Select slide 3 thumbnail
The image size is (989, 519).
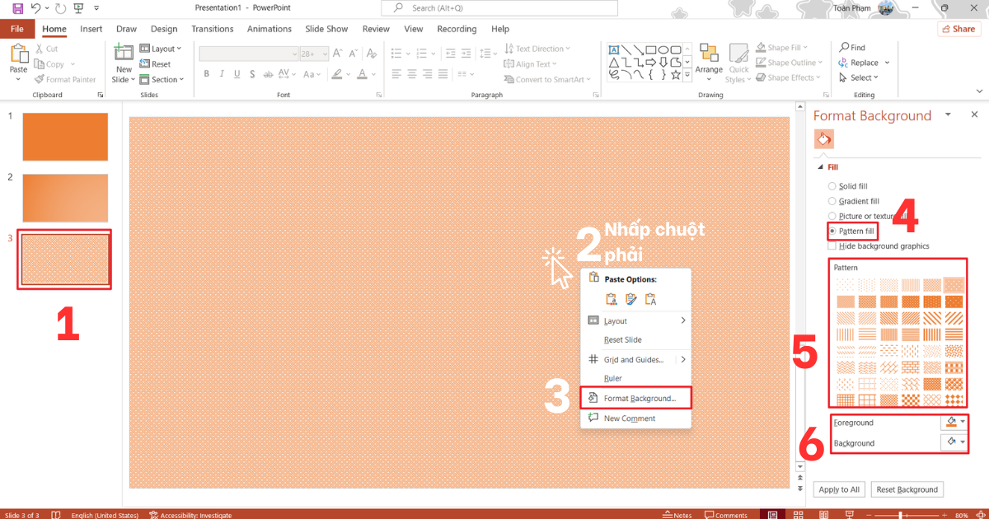(65, 259)
